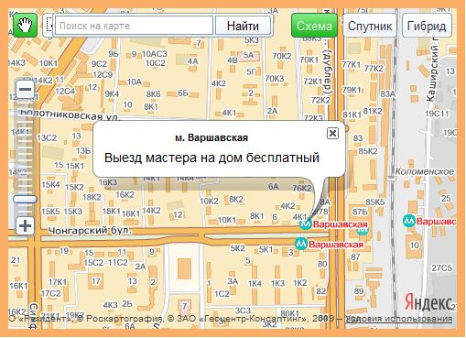Click house label 72K1
The image size is (466, 338).
tap(312, 82)
